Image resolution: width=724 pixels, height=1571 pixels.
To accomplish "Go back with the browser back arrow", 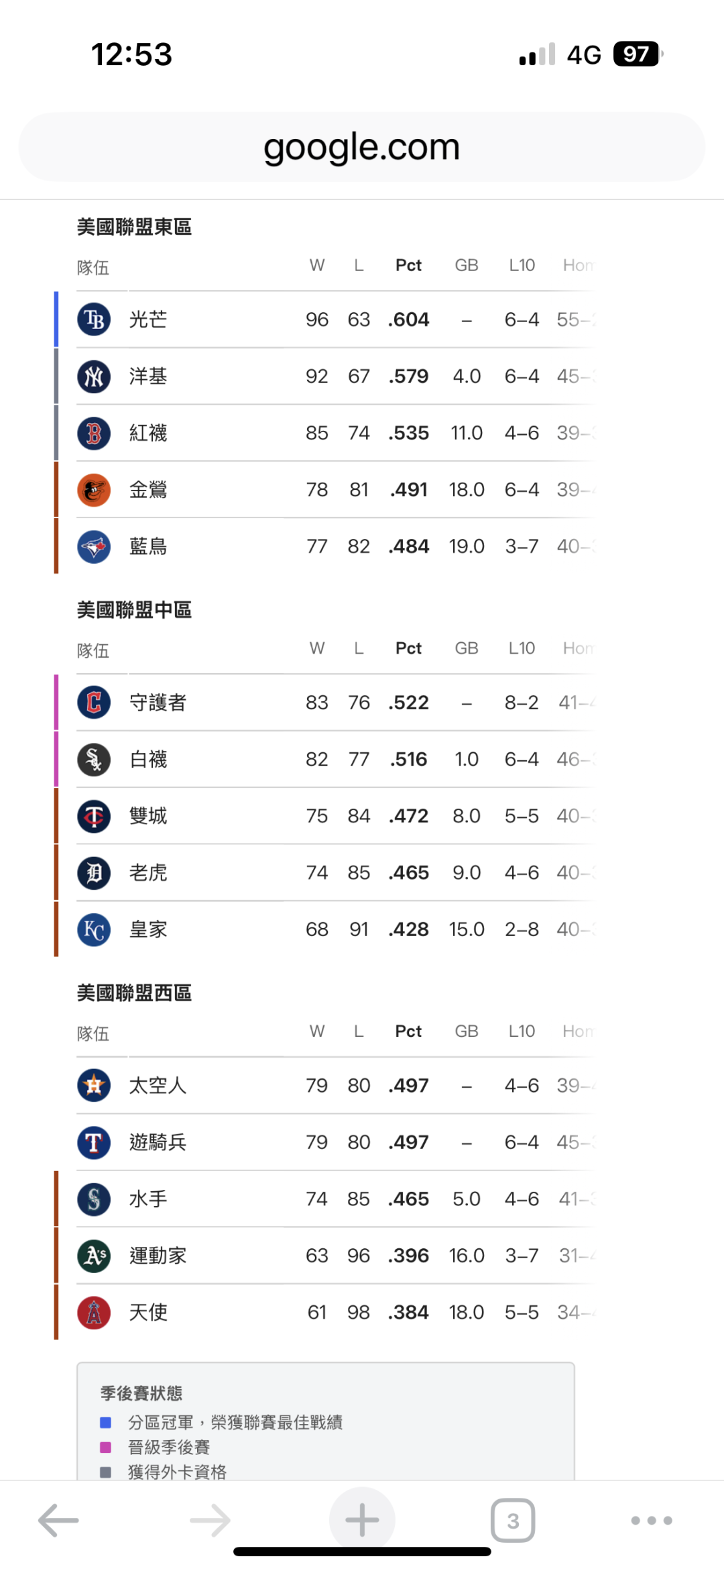I will click(58, 1520).
